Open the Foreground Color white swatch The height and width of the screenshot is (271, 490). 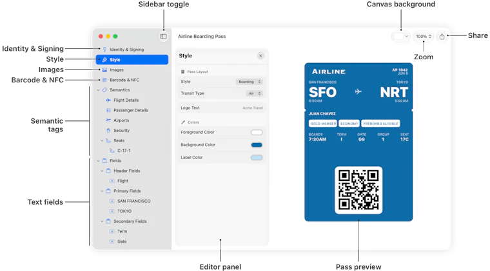click(x=257, y=132)
